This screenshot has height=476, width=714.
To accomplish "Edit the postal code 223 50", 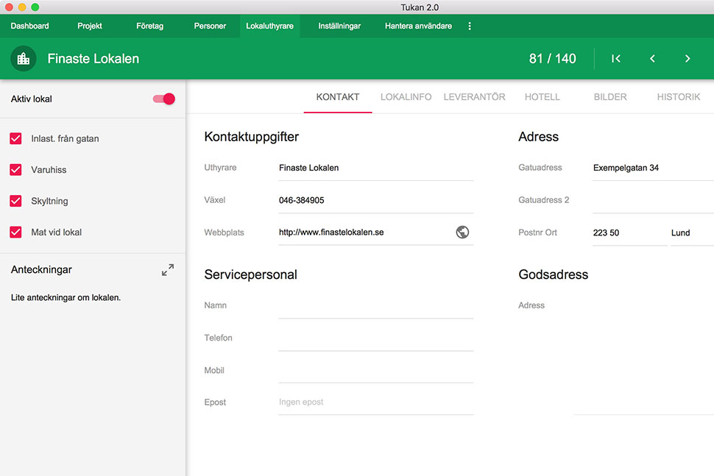I will pyautogui.click(x=630, y=232).
